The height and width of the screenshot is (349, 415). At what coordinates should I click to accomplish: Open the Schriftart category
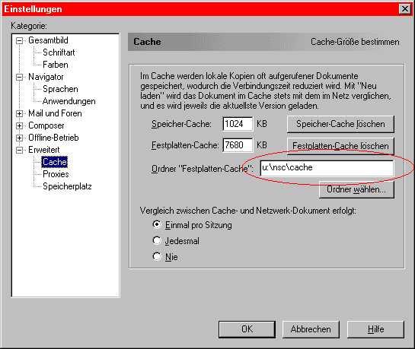point(59,52)
